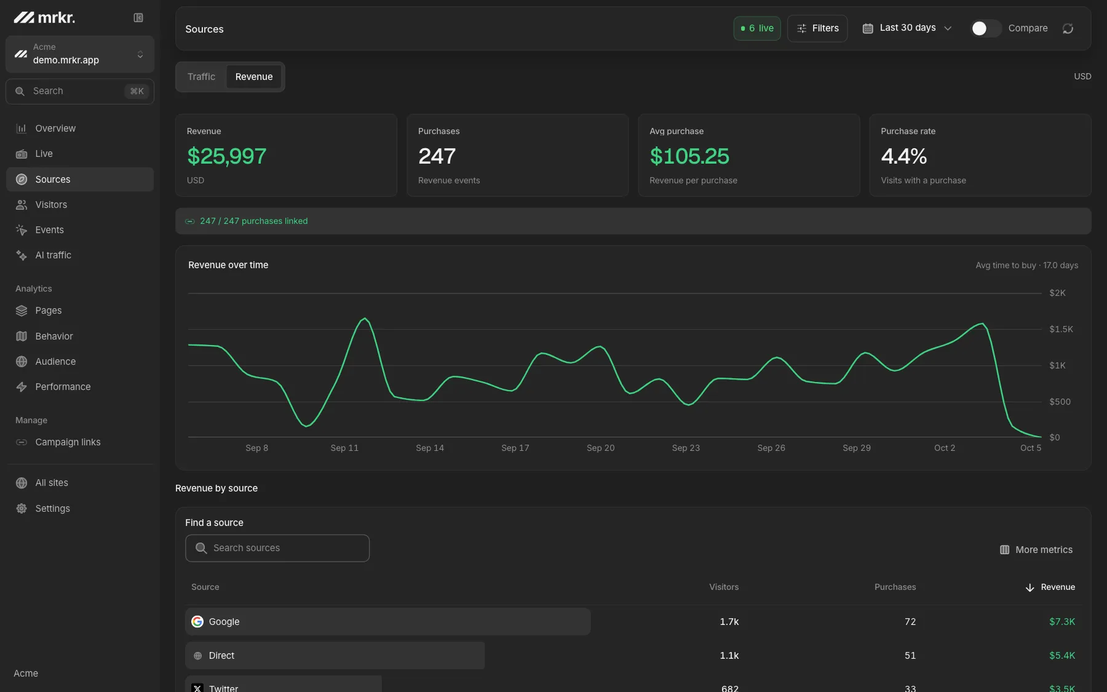Viewport: 1107px width, 692px height.
Task: Click the Revenue sort arrow icon
Action: [x=1030, y=588]
